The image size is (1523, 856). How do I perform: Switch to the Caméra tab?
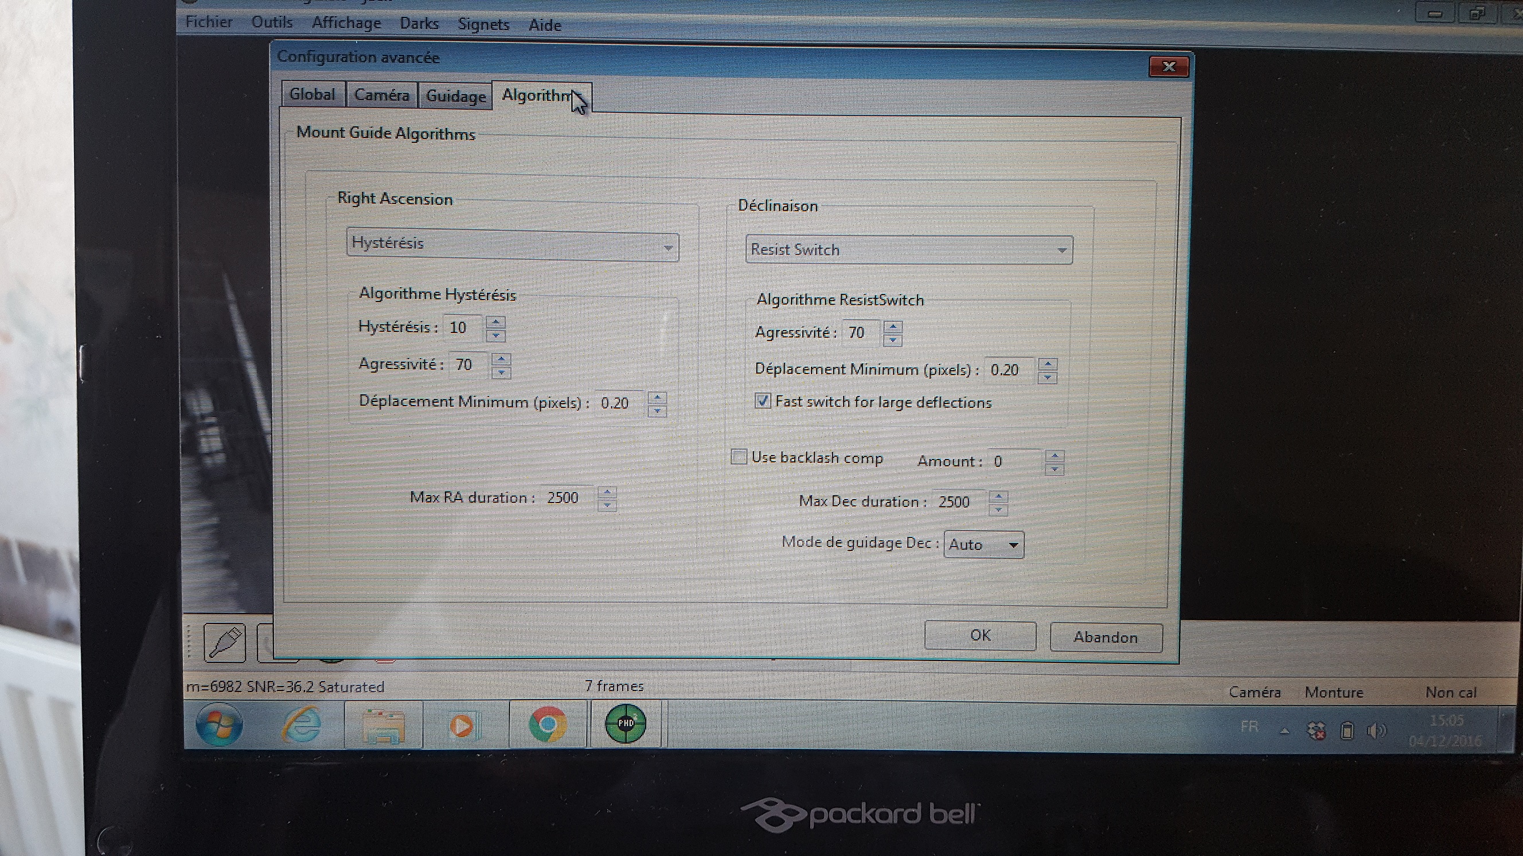pos(381,95)
